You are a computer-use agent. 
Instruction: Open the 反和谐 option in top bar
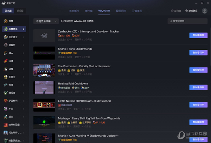171,11
